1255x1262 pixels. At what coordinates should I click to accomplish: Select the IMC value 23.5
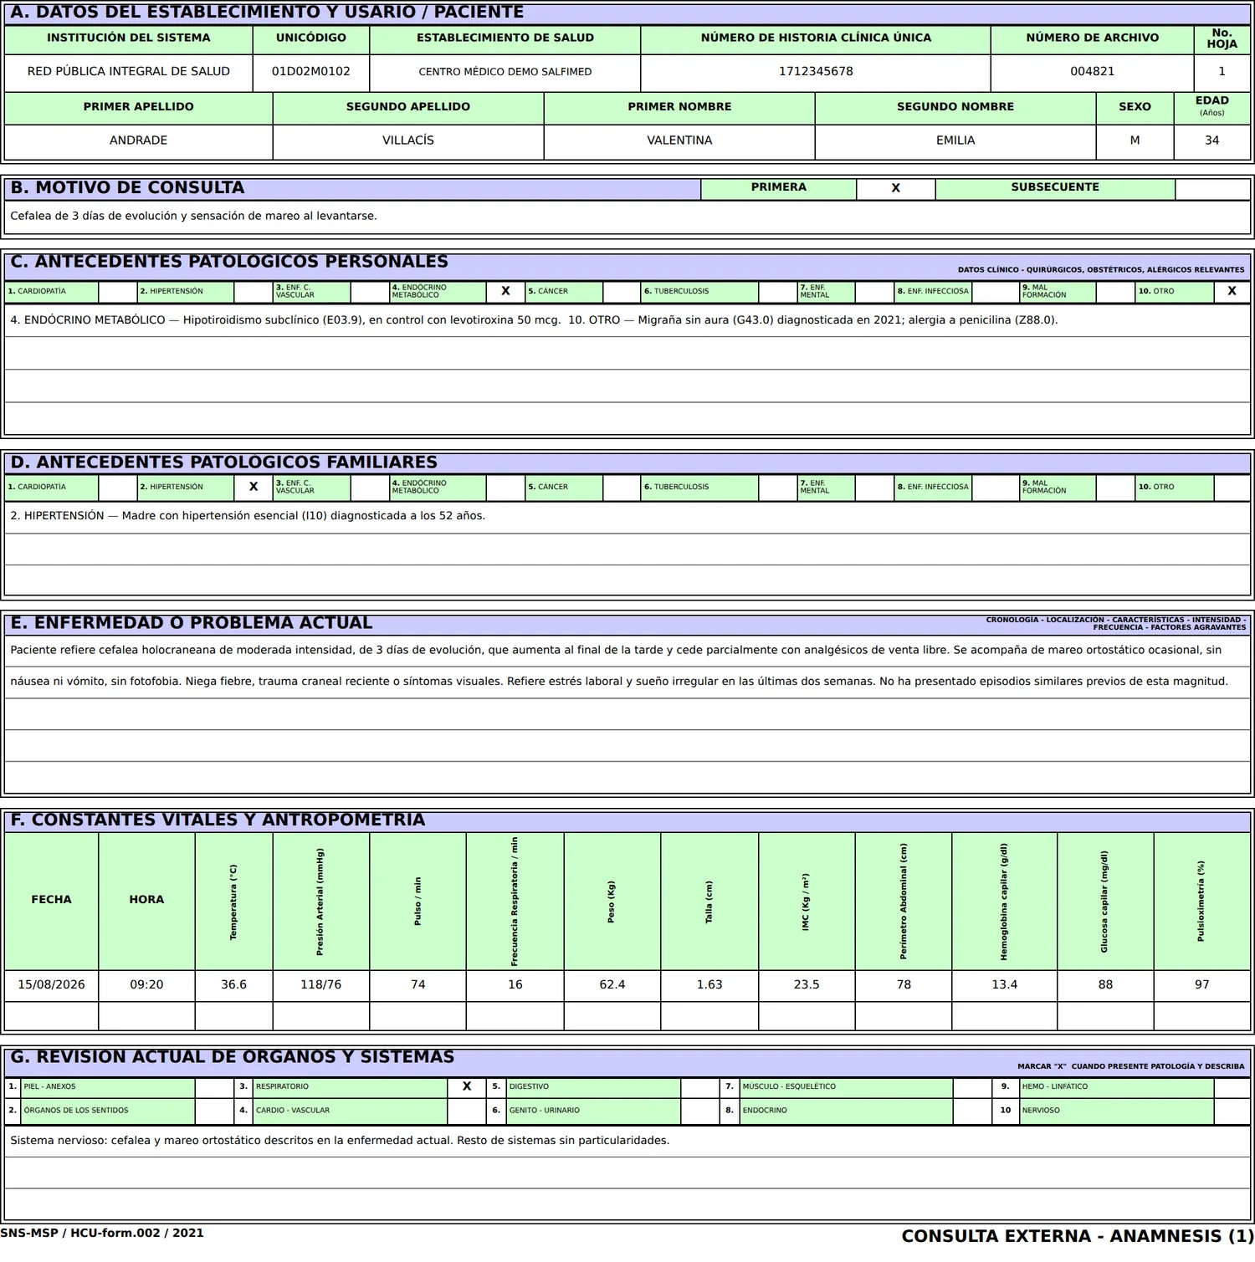click(807, 985)
